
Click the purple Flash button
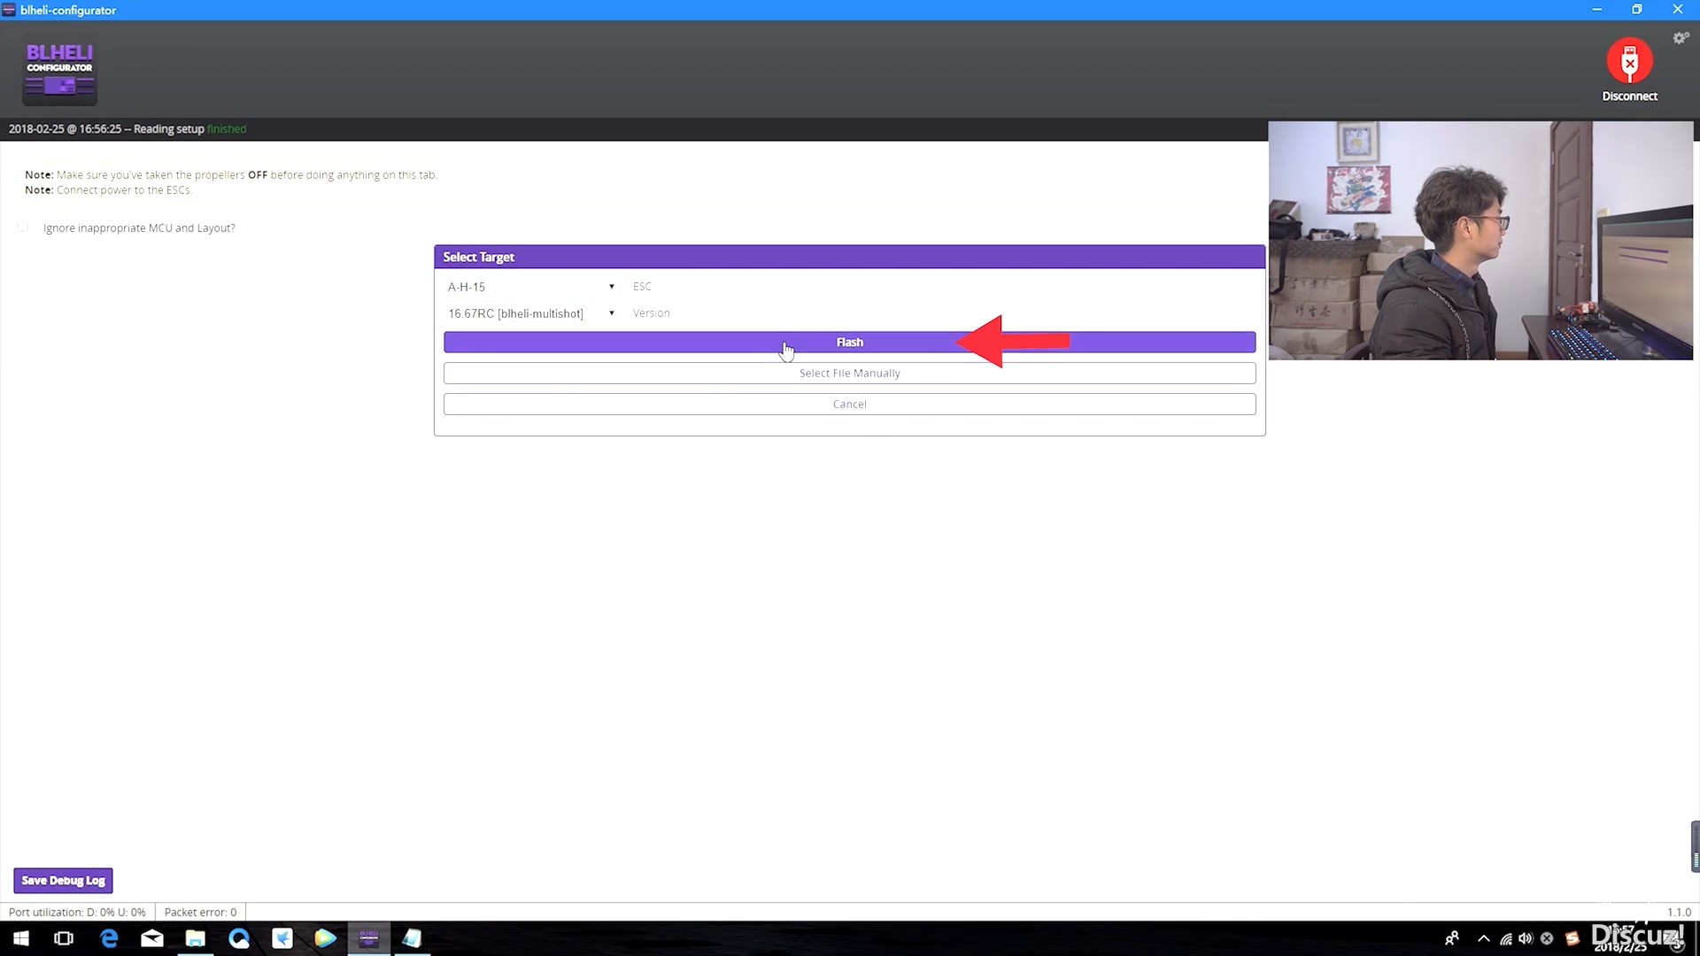click(849, 343)
